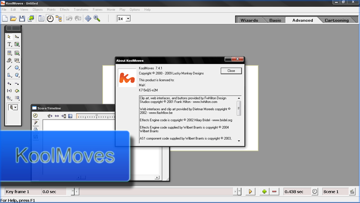Open the File menu

tap(4, 9)
